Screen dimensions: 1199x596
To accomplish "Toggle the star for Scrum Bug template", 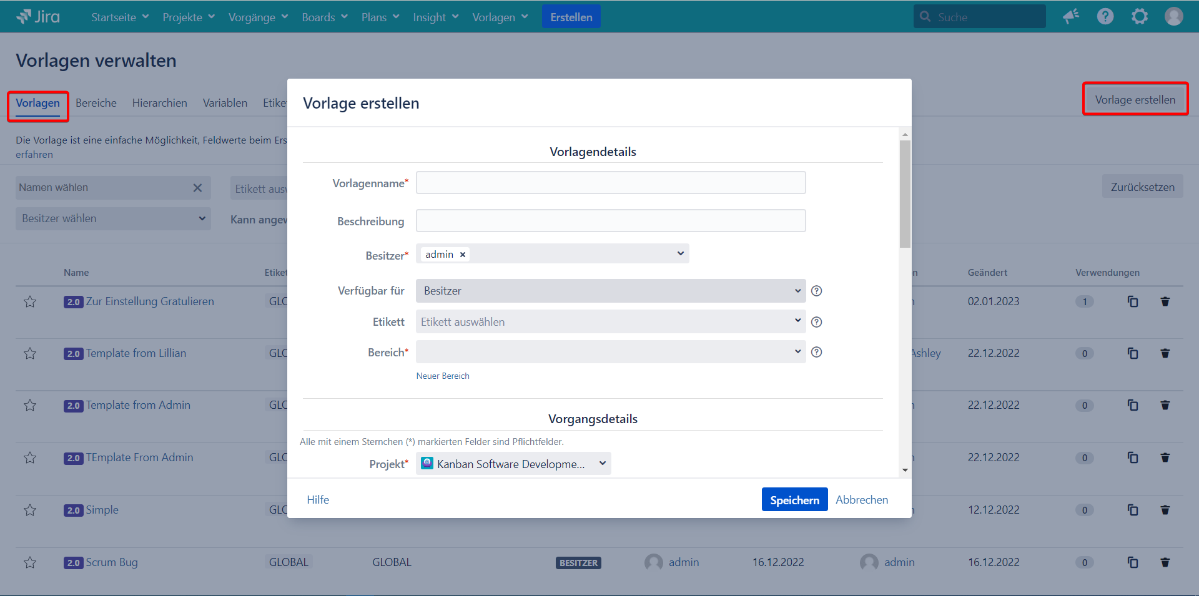I will coord(30,563).
